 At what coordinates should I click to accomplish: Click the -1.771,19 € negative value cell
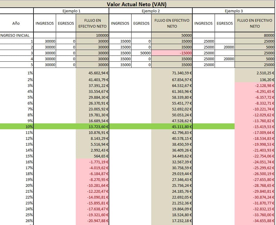[92, 162]
